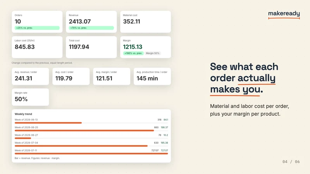Select the Orders card showing 10
Image resolution: width=310 pixels, height=174 pixels.
37,22
